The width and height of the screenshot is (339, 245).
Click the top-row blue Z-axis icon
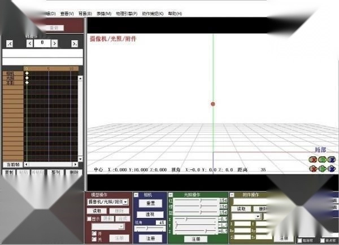click(331, 159)
